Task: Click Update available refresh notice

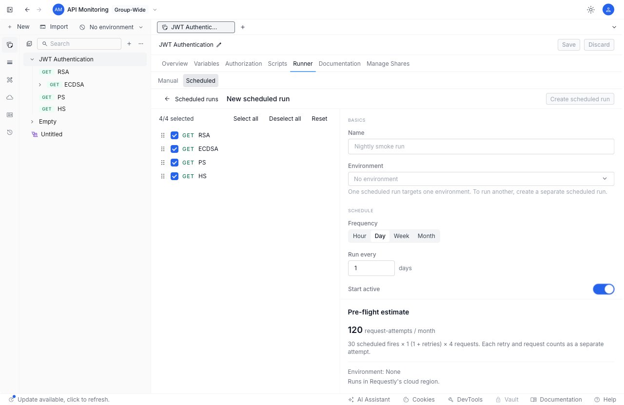Action: click(x=59, y=400)
